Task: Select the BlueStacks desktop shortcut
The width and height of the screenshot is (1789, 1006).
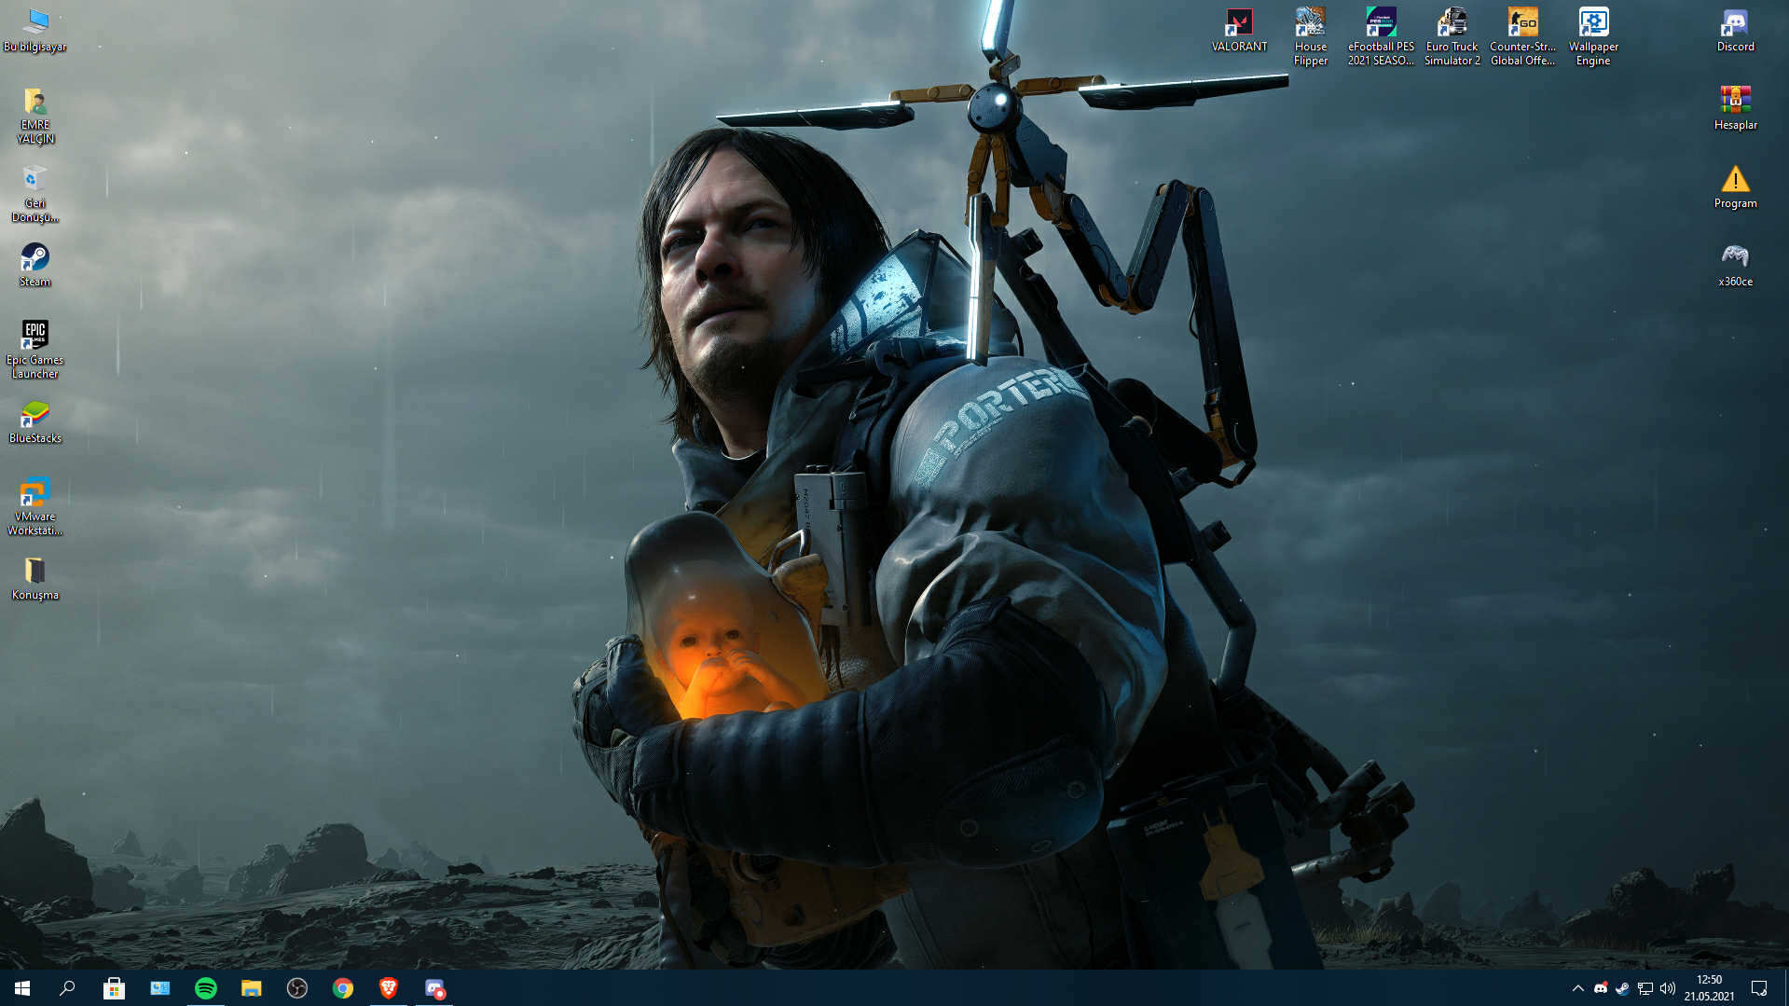Action: [35, 422]
